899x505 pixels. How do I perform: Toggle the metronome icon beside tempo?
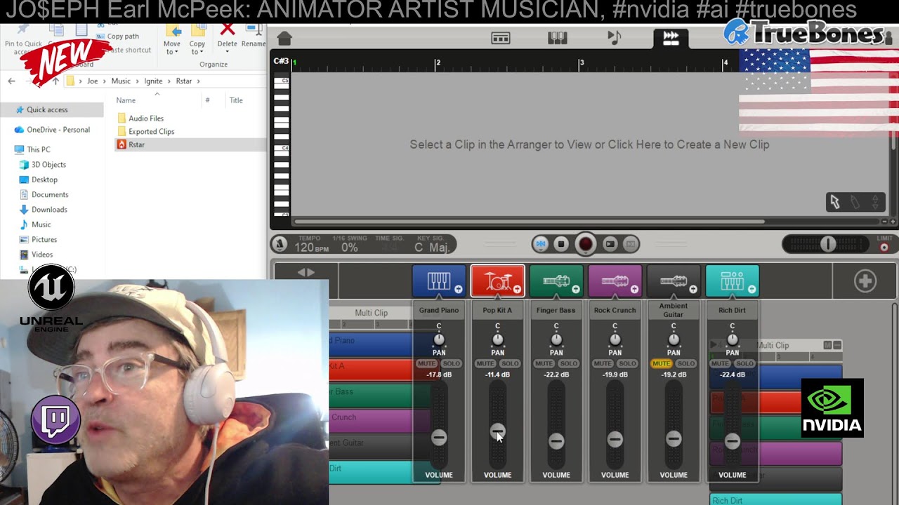pos(280,244)
